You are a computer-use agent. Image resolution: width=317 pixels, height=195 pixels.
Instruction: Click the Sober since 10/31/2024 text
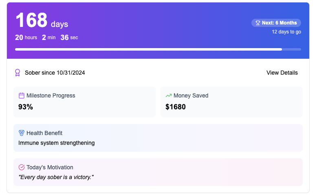pyautogui.click(x=55, y=73)
